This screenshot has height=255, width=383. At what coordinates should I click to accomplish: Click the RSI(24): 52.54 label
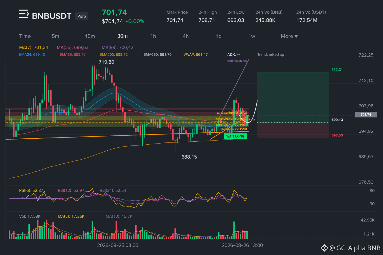(113, 190)
